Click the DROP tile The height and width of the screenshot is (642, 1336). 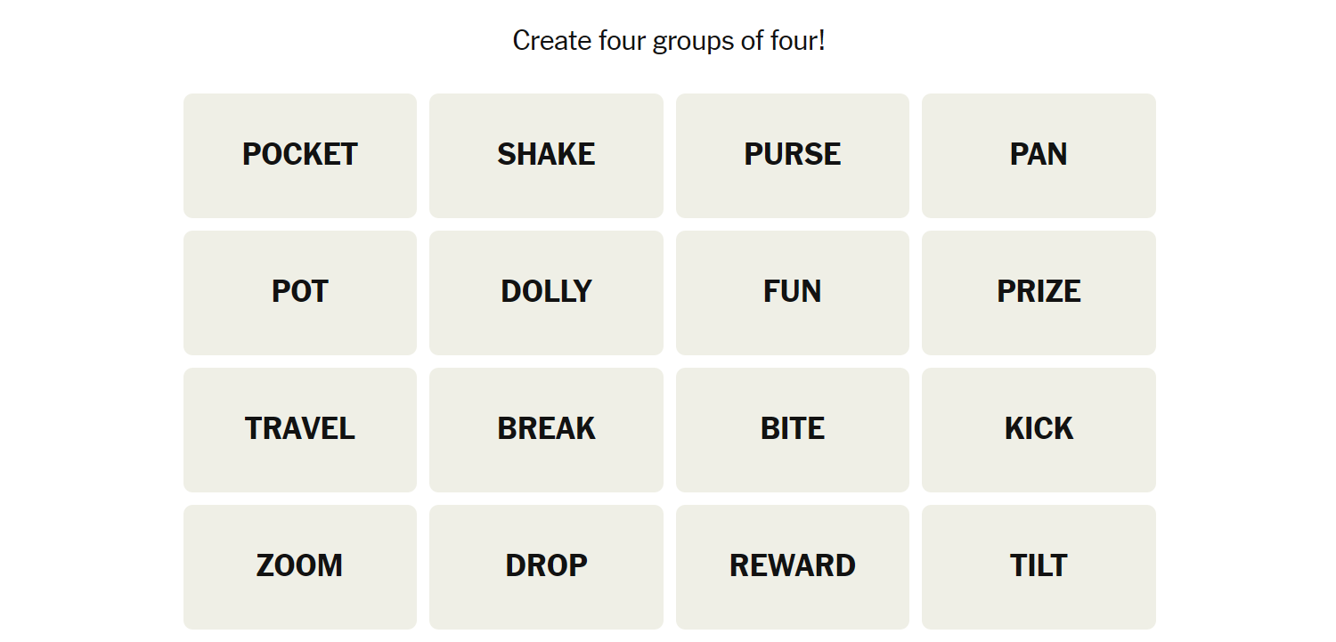tap(546, 566)
